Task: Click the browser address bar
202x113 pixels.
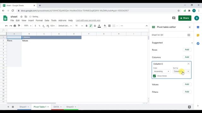Action: tap(97, 11)
